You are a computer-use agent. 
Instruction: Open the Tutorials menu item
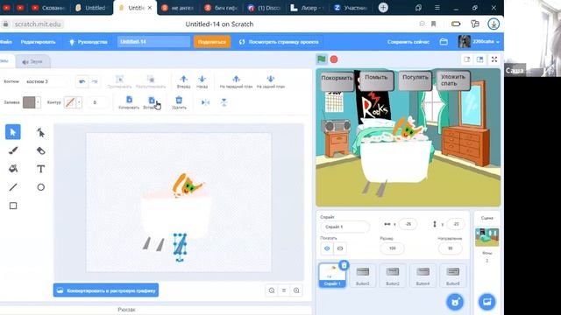pos(88,42)
